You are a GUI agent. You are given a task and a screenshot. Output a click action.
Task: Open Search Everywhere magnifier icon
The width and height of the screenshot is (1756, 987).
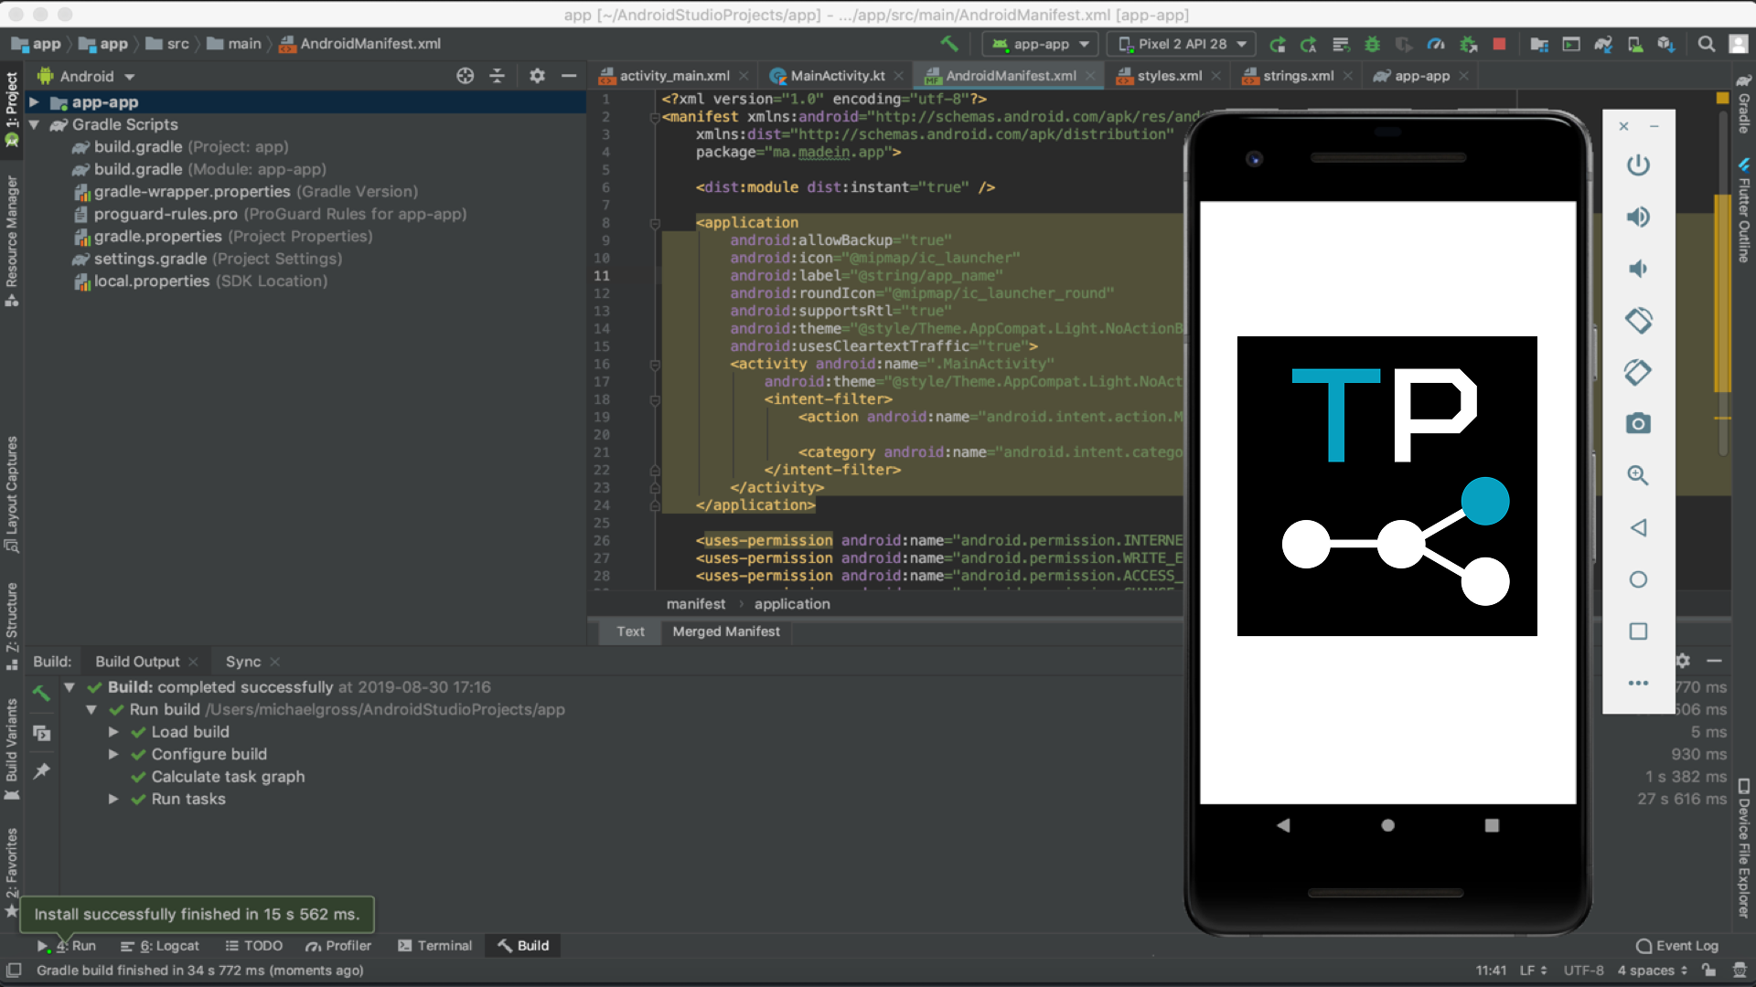point(1706,44)
